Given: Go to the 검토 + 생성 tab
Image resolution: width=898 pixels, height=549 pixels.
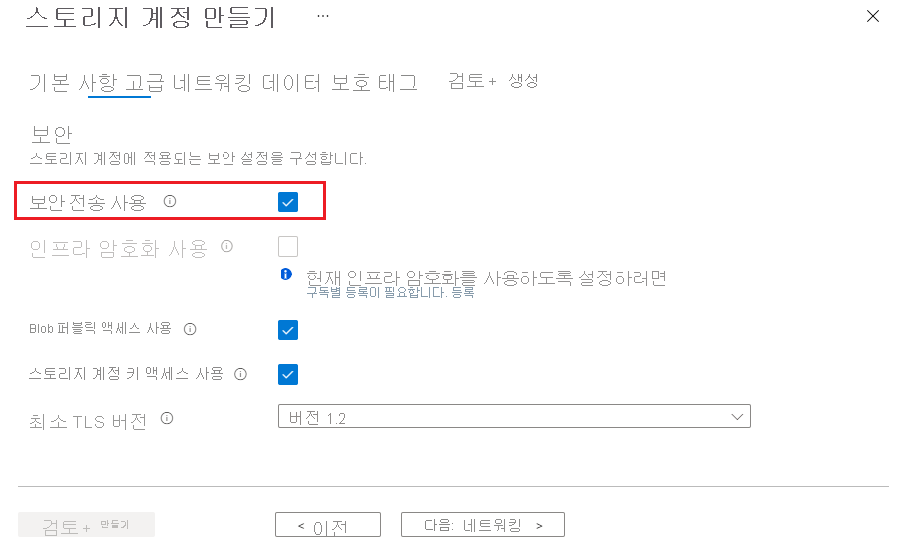Looking at the screenshot, I should pos(493,82).
